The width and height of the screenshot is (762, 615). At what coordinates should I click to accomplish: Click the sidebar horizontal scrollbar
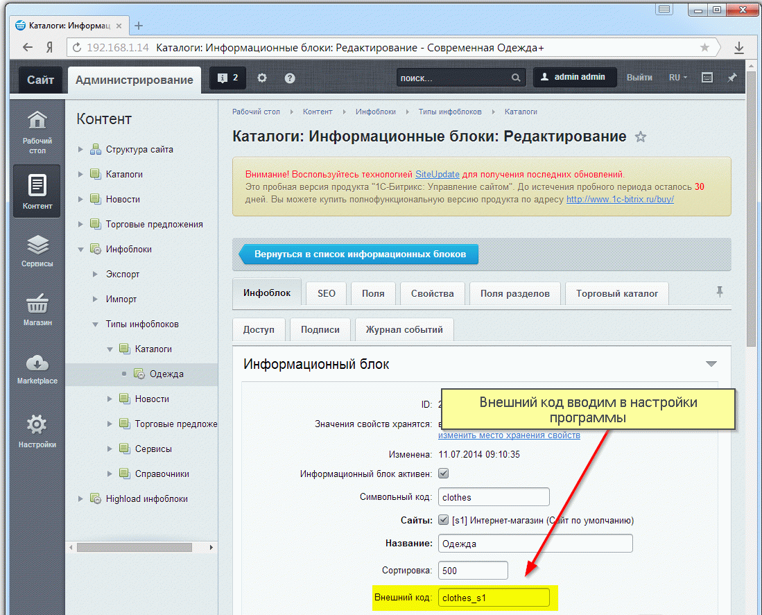(x=135, y=548)
